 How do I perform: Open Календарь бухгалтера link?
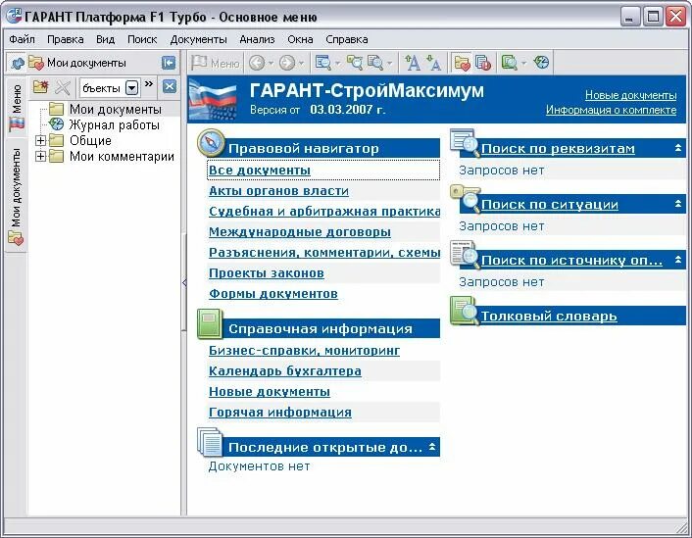point(284,371)
